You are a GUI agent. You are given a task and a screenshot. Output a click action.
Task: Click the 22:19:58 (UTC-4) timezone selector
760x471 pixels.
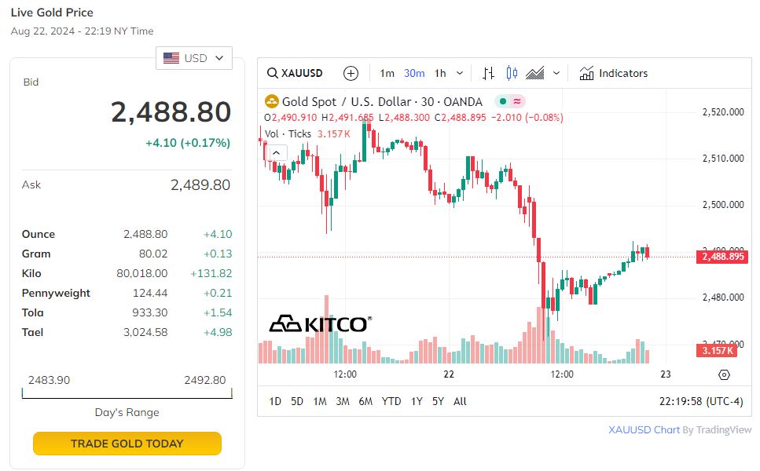pos(700,401)
